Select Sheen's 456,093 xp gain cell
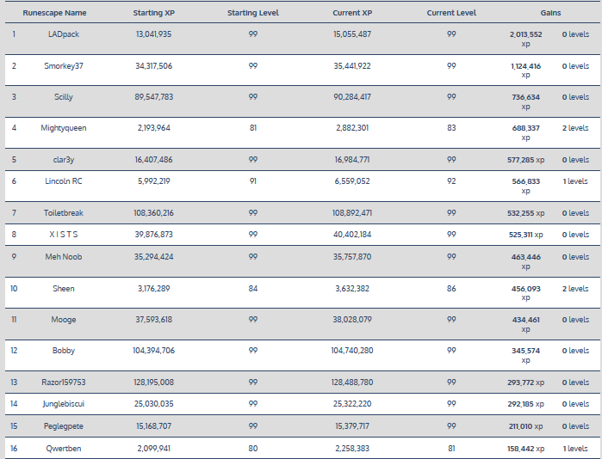Viewport: 602px width, 459px height. tap(526, 293)
